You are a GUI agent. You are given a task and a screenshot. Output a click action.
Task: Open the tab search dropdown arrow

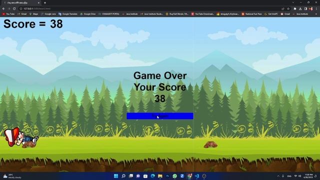[293, 2]
